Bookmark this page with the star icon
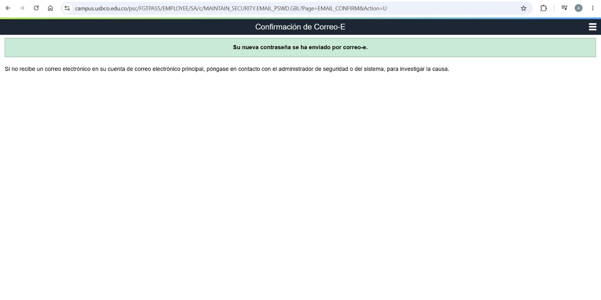 [x=524, y=8]
